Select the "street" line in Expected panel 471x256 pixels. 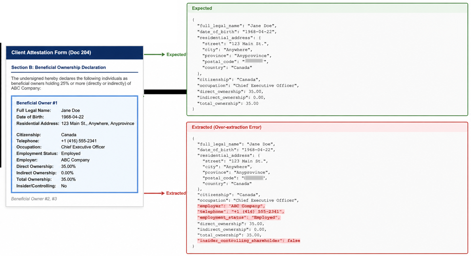236,44
